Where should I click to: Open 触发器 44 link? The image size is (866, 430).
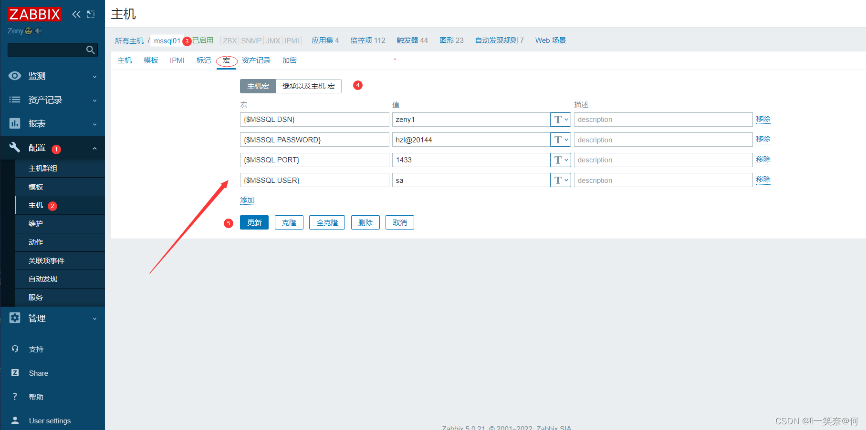412,40
